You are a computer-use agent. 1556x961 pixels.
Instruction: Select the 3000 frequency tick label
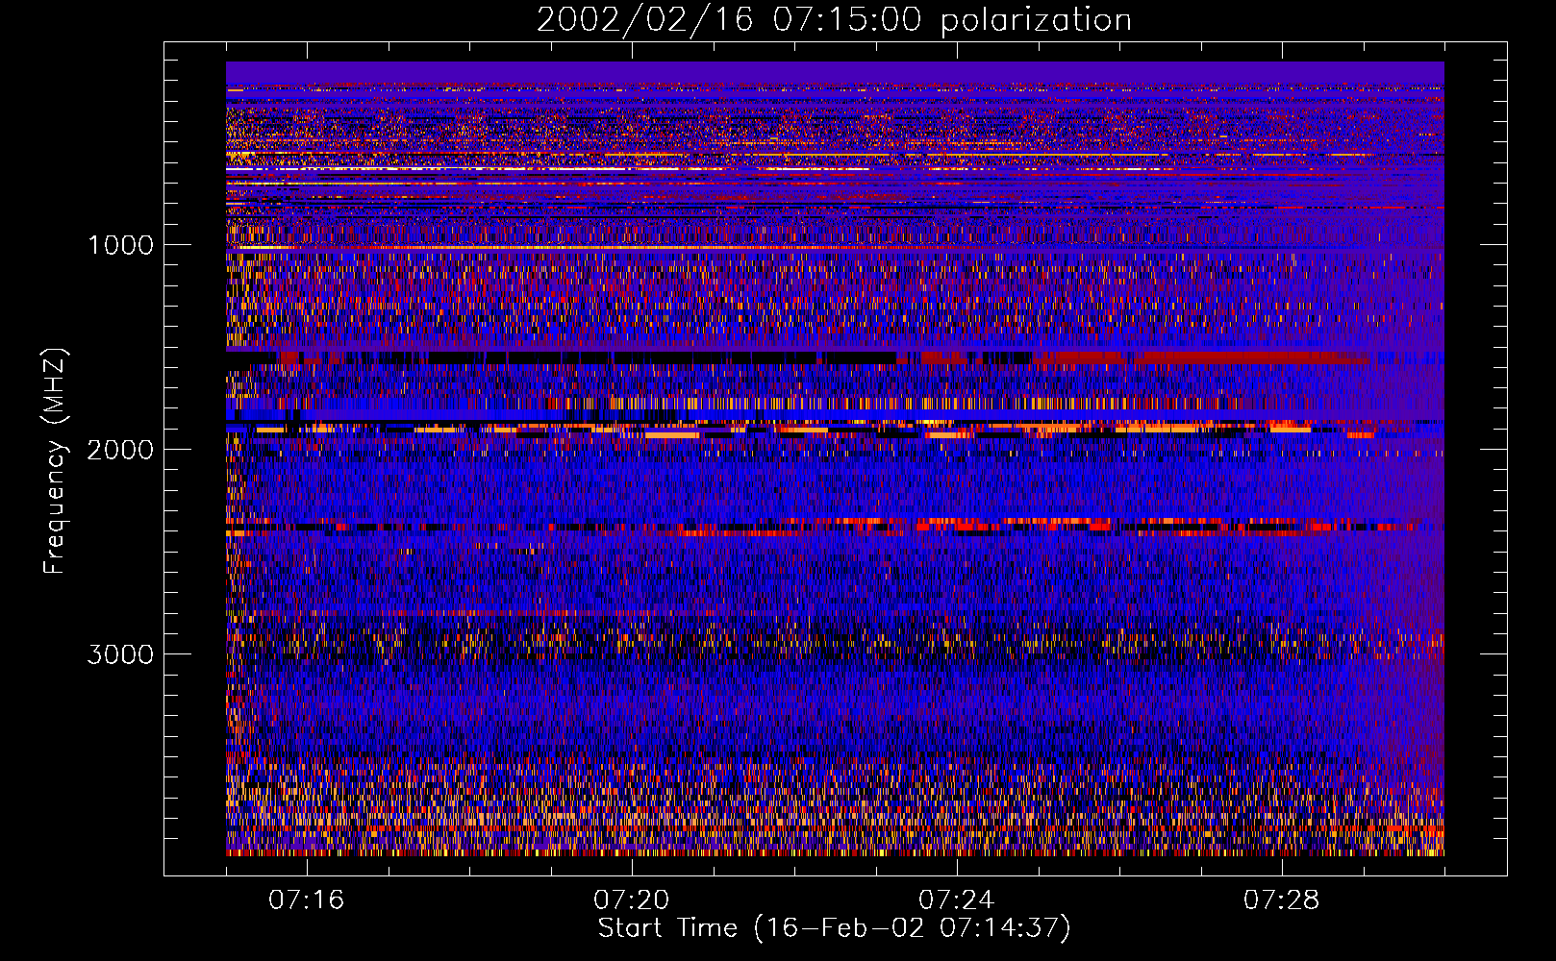coord(120,654)
